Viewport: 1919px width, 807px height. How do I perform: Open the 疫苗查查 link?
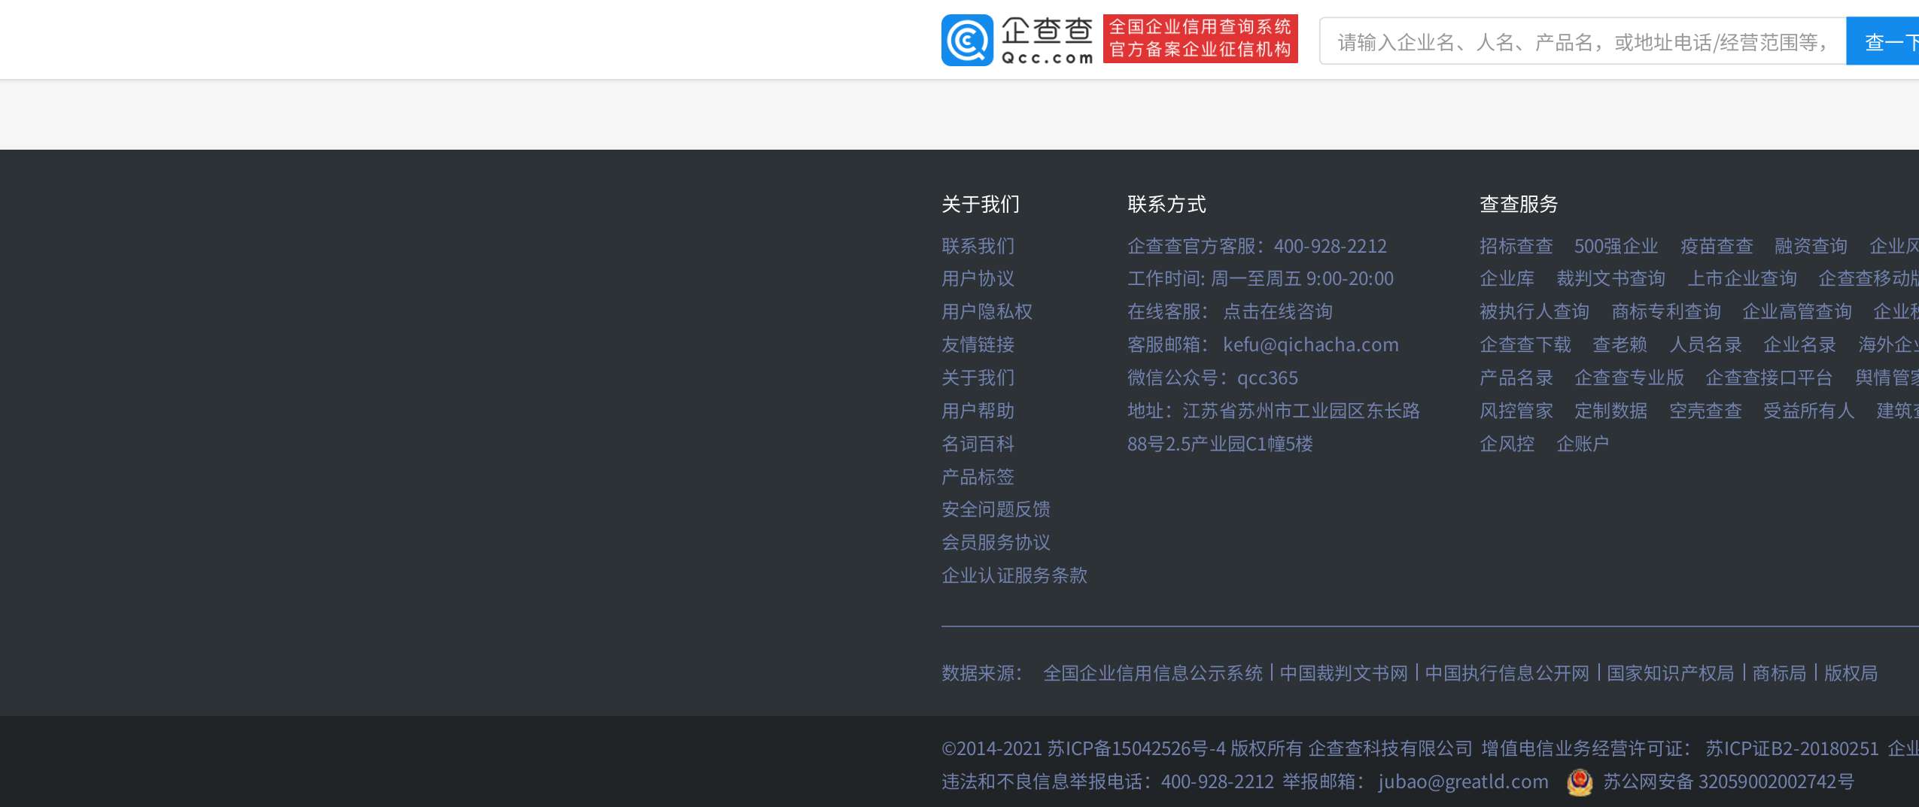point(1717,246)
